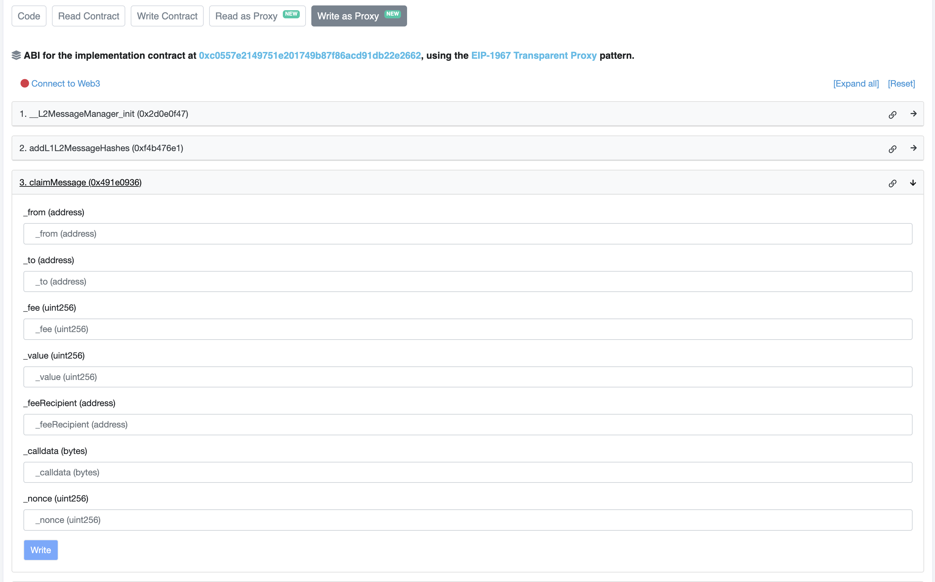The width and height of the screenshot is (935, 582).
Task: Switch to the Read Contract tab
Action: pyautogui.click(x=89, y=15)
